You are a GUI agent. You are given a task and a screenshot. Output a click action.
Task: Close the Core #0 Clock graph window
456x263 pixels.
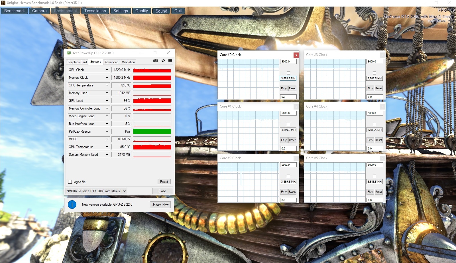(296, 55)
